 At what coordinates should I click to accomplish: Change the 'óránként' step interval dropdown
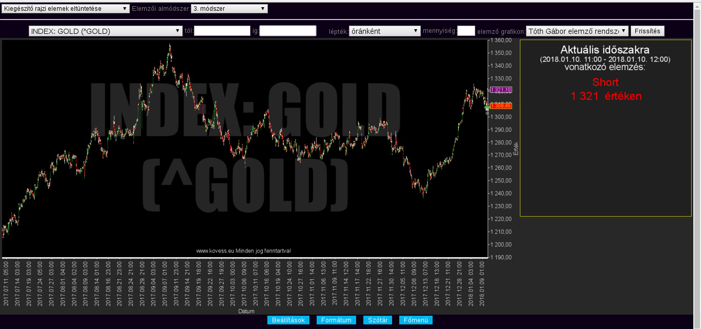(384, 31)
